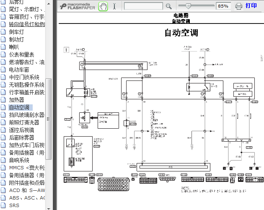Open 尾灯、示廓灯 in the tree

(27, 9)
